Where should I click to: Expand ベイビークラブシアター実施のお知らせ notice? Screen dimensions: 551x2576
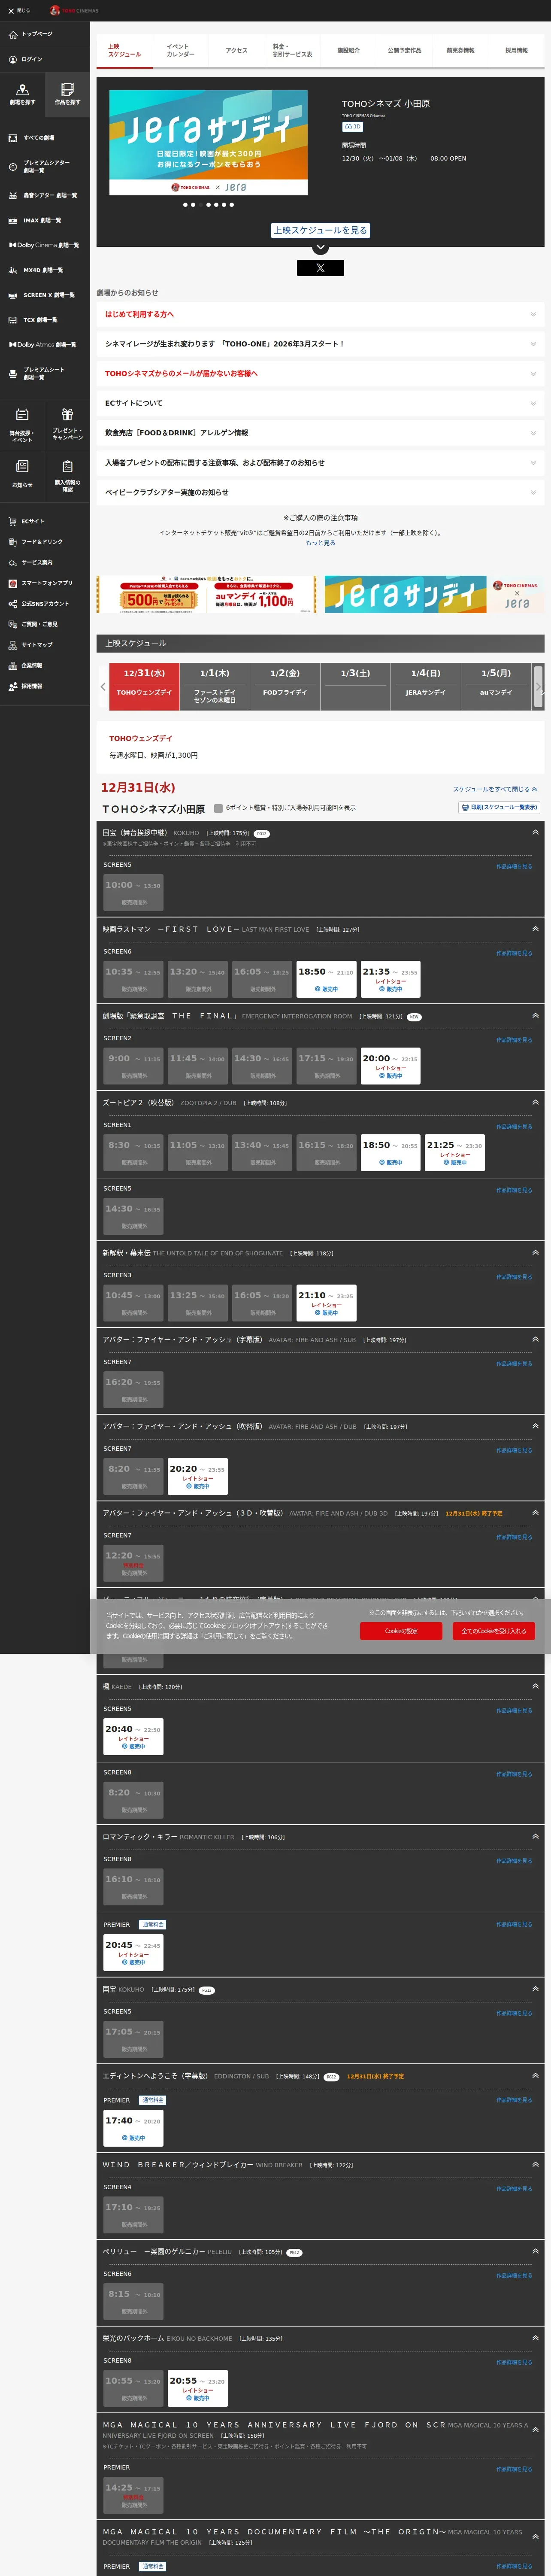click(320, 492)
